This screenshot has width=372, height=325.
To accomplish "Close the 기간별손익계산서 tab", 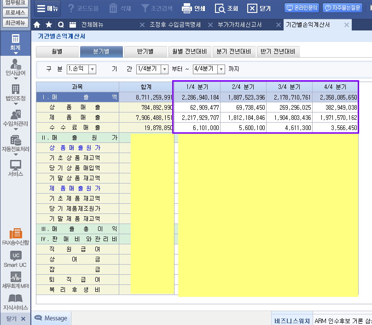I will point(347,25).
